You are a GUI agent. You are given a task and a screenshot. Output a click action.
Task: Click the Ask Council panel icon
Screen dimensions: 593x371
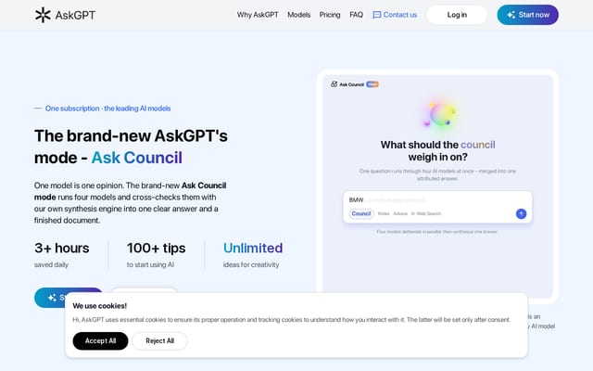pos(334,84)
